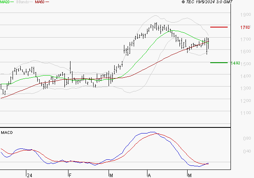
Task: Click the 1600 price axis label
Action: click(x=245, y=51)
